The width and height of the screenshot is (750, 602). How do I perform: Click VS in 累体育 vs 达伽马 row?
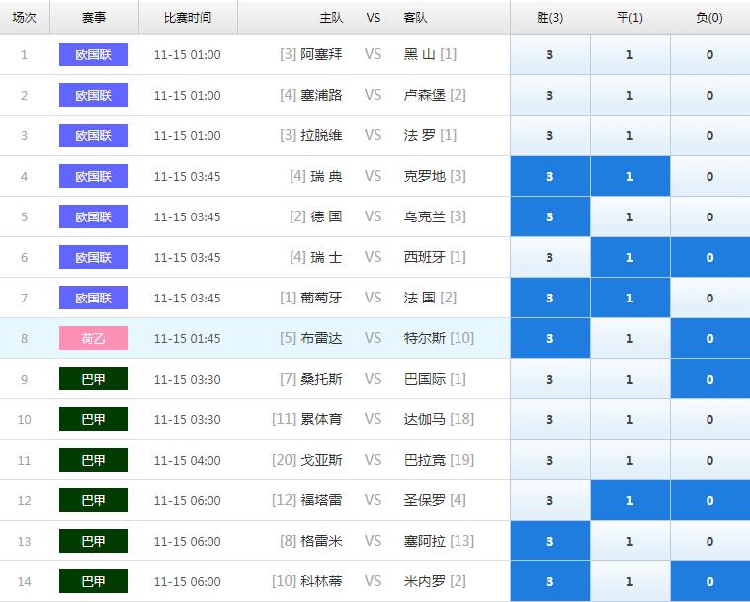point(374,419)
